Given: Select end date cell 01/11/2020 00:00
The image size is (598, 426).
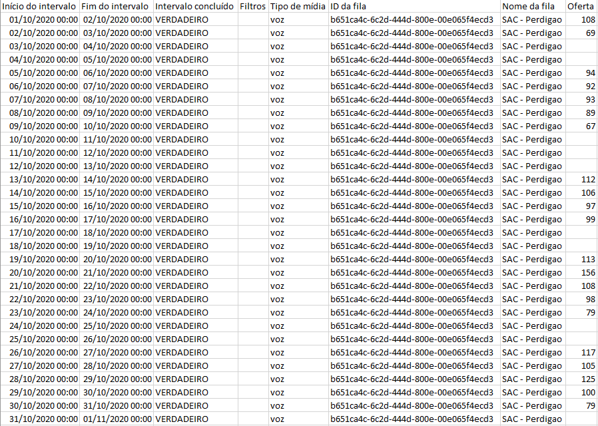Looking at the screenshot, I should [117, 419].
